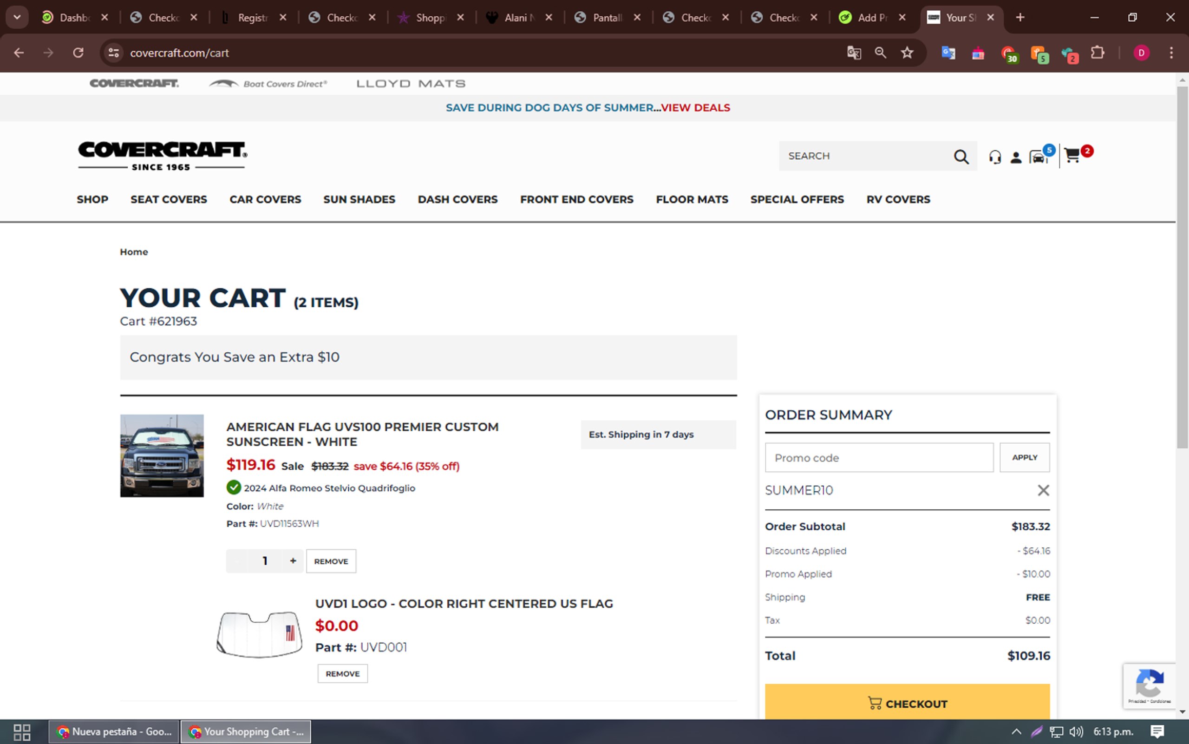
Task: Open RV COVERS menu
Action: coord(898,199)
